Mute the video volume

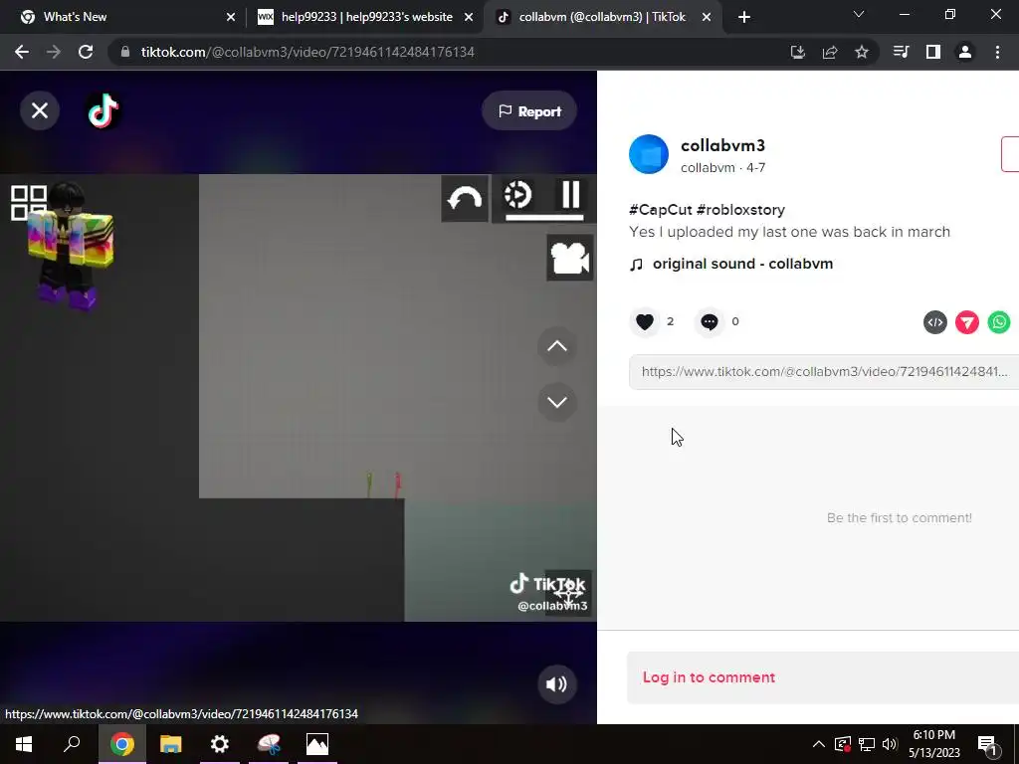557,684
